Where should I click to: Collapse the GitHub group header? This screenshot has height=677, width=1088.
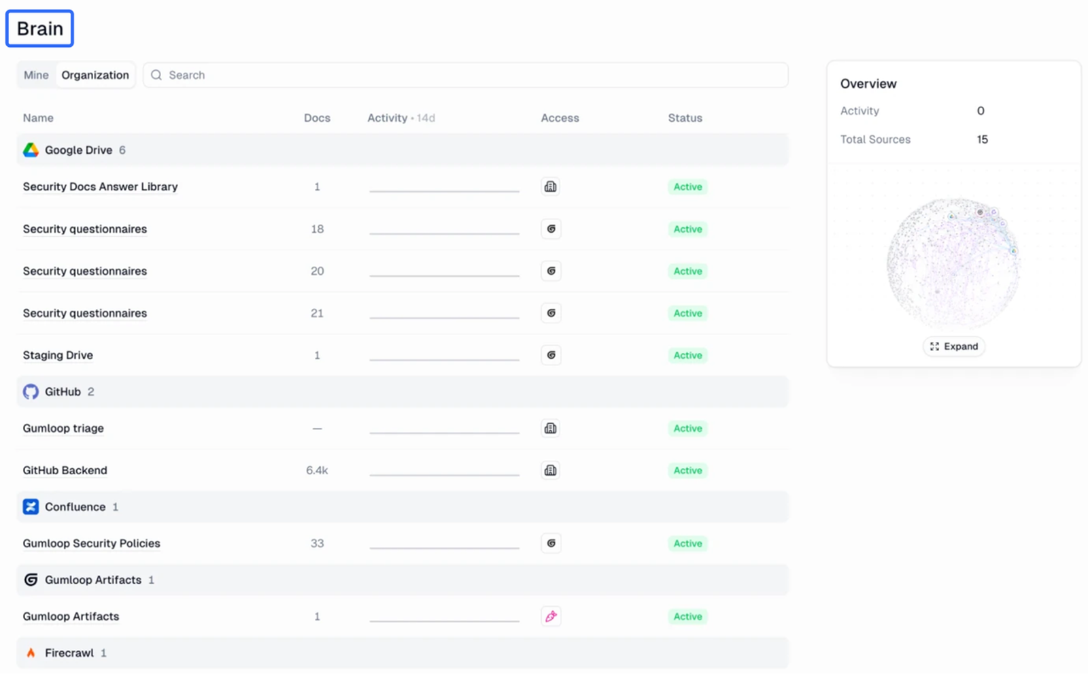point(403,392)
